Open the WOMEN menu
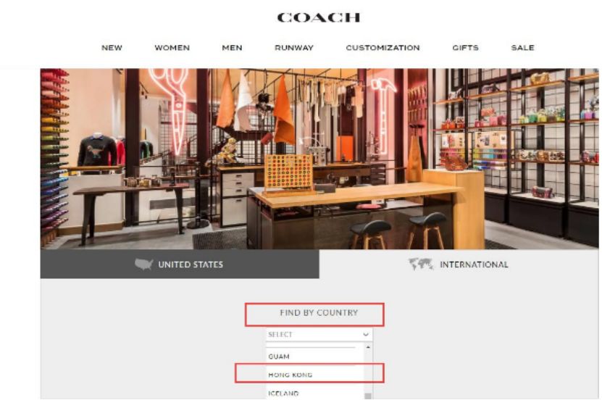Image resolution: width=602 pixels, height=400 pixels. point(172,48)
